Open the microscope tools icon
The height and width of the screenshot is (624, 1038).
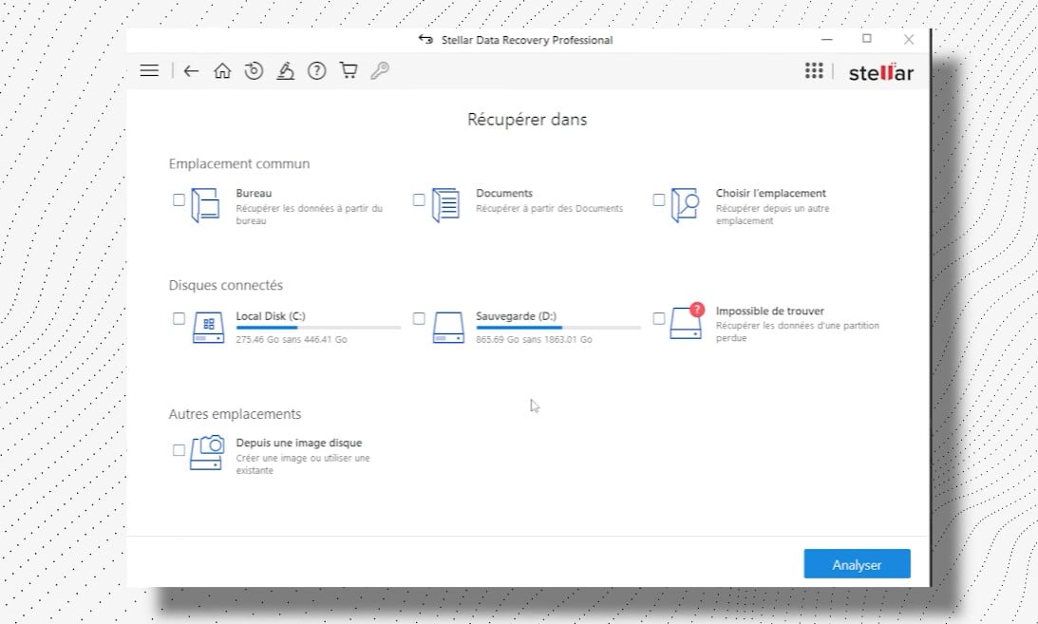click(x=285, y=70)
